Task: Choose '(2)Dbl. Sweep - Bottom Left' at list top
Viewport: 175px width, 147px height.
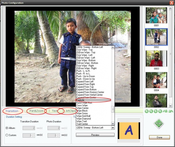Action: [94, 47]
